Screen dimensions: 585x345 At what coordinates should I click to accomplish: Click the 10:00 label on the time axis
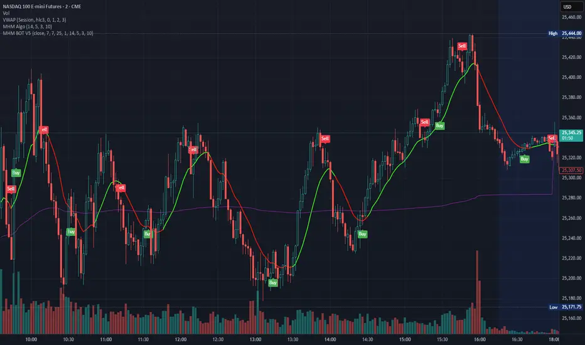[31, 339]
